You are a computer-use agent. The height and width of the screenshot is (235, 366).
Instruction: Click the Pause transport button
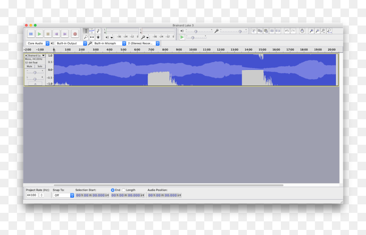pos(31,34)
